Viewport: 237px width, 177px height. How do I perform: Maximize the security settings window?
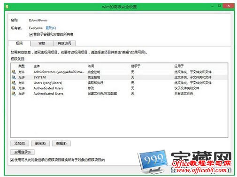(219, 6)
